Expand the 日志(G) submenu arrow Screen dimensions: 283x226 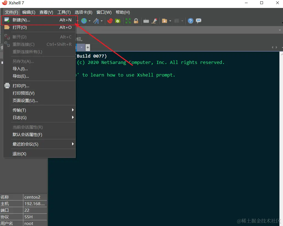pos(73,117)
